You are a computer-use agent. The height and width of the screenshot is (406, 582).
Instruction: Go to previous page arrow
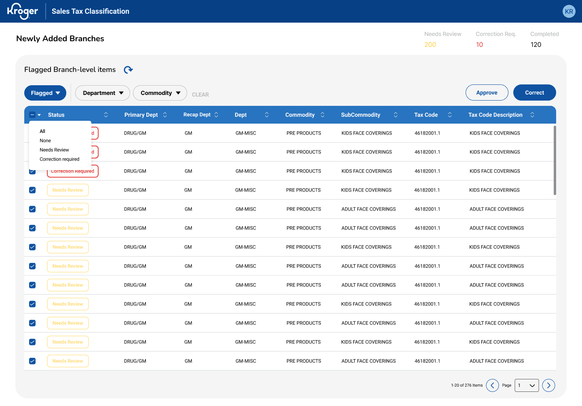click(492, 385)
